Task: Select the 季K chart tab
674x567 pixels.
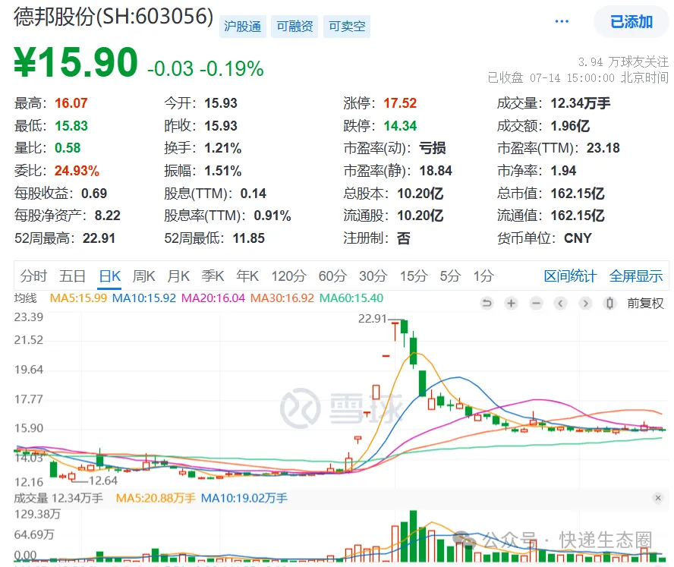Action: (213, 276)
